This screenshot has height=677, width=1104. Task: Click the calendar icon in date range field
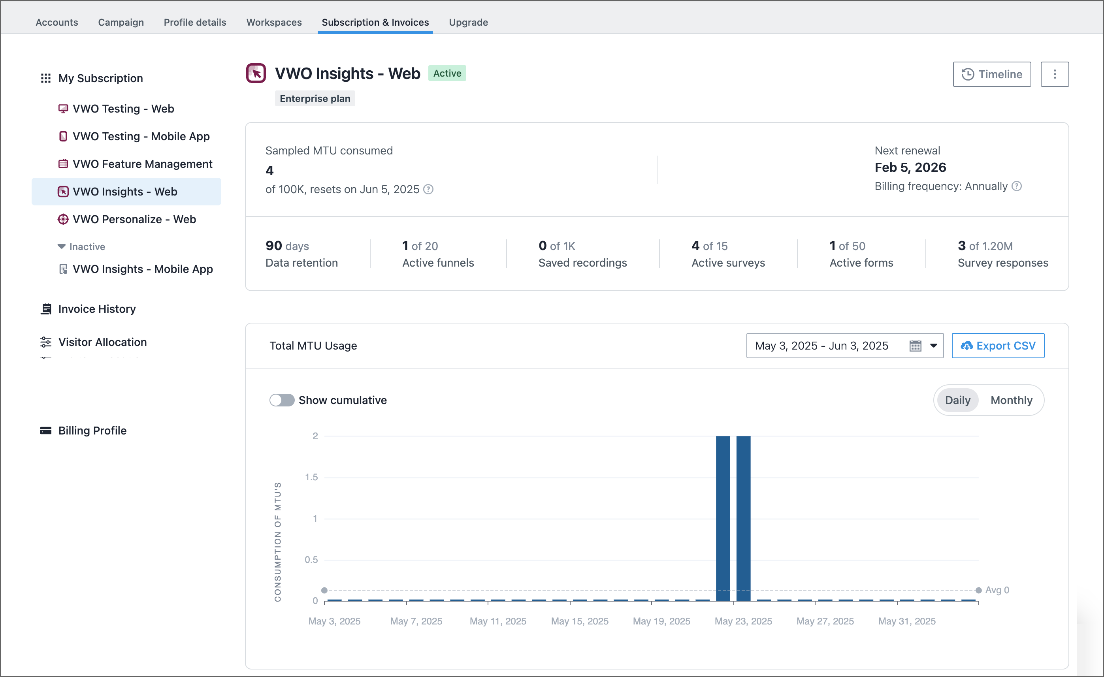[916, 346]
